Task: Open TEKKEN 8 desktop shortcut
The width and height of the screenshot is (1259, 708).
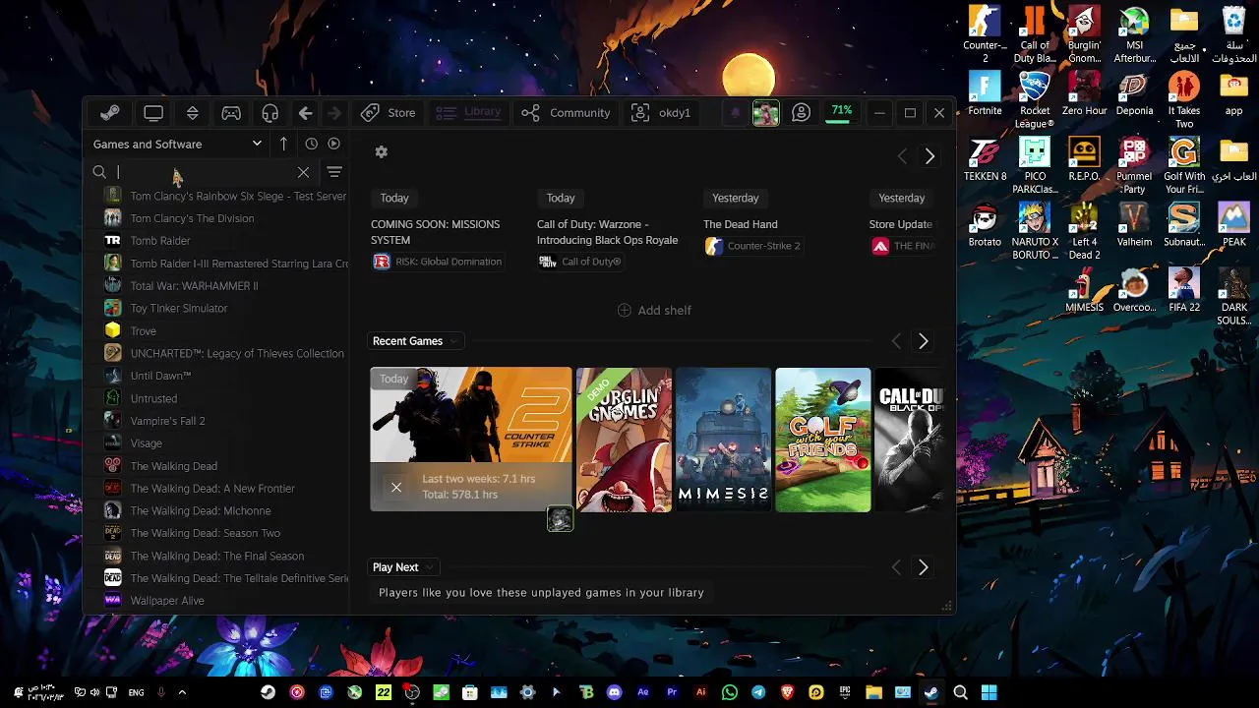Action: point(985,158)
